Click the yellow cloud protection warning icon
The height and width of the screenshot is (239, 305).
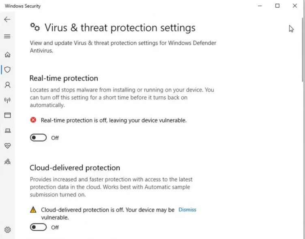[33, 210]
